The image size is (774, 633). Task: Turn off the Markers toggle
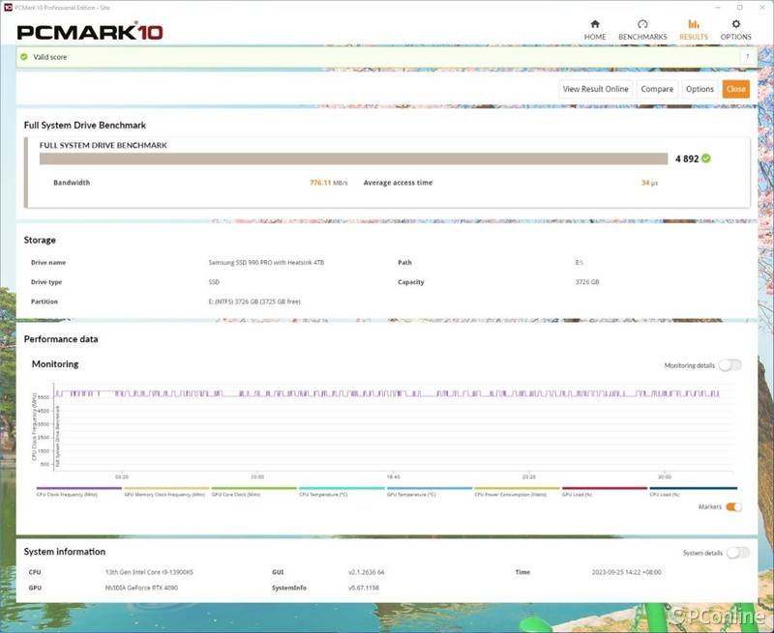pyautogui.click(x=733, y=506)
